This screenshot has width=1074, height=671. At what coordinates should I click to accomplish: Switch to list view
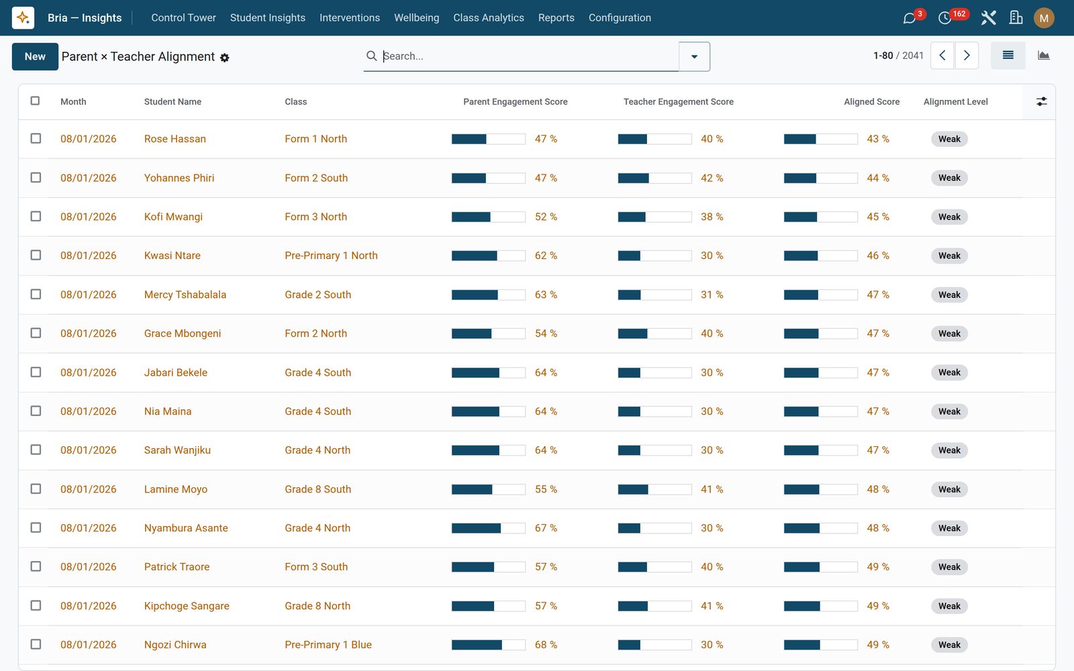(1008, 56)
